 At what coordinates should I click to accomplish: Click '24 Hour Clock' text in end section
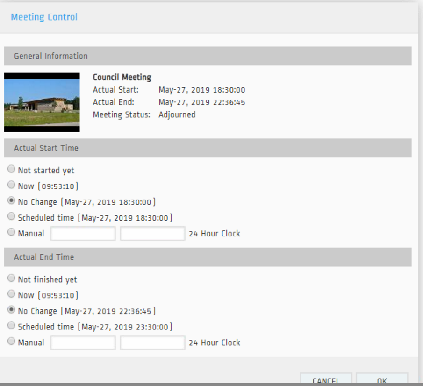tap(215, 343)
